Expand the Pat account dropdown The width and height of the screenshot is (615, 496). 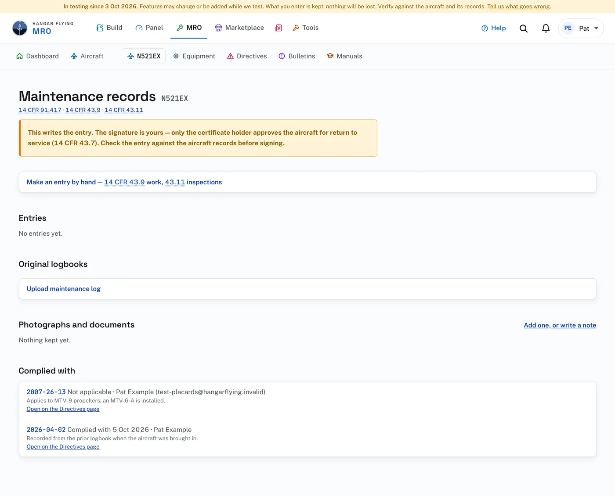pos(581,28)
